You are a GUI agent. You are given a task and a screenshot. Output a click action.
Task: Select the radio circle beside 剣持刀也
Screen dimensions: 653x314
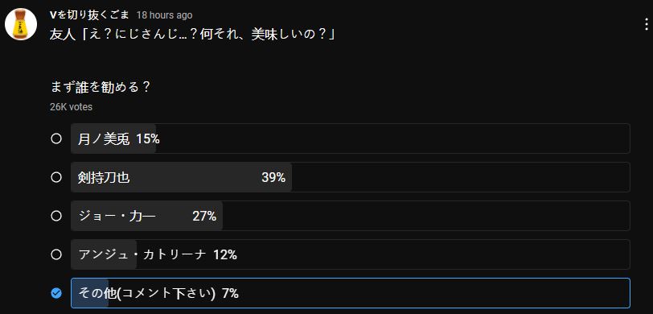(x=56, y=177)
